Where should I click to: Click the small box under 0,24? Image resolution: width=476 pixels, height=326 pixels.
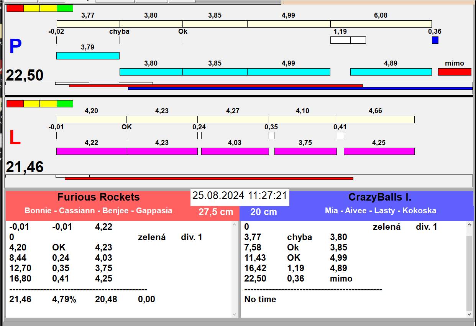(x=199, y=135)
